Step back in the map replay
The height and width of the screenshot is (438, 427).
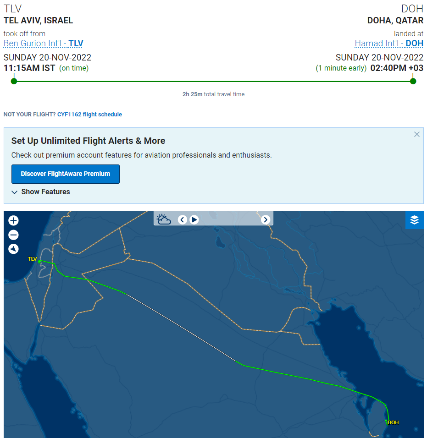click(183, 220)
